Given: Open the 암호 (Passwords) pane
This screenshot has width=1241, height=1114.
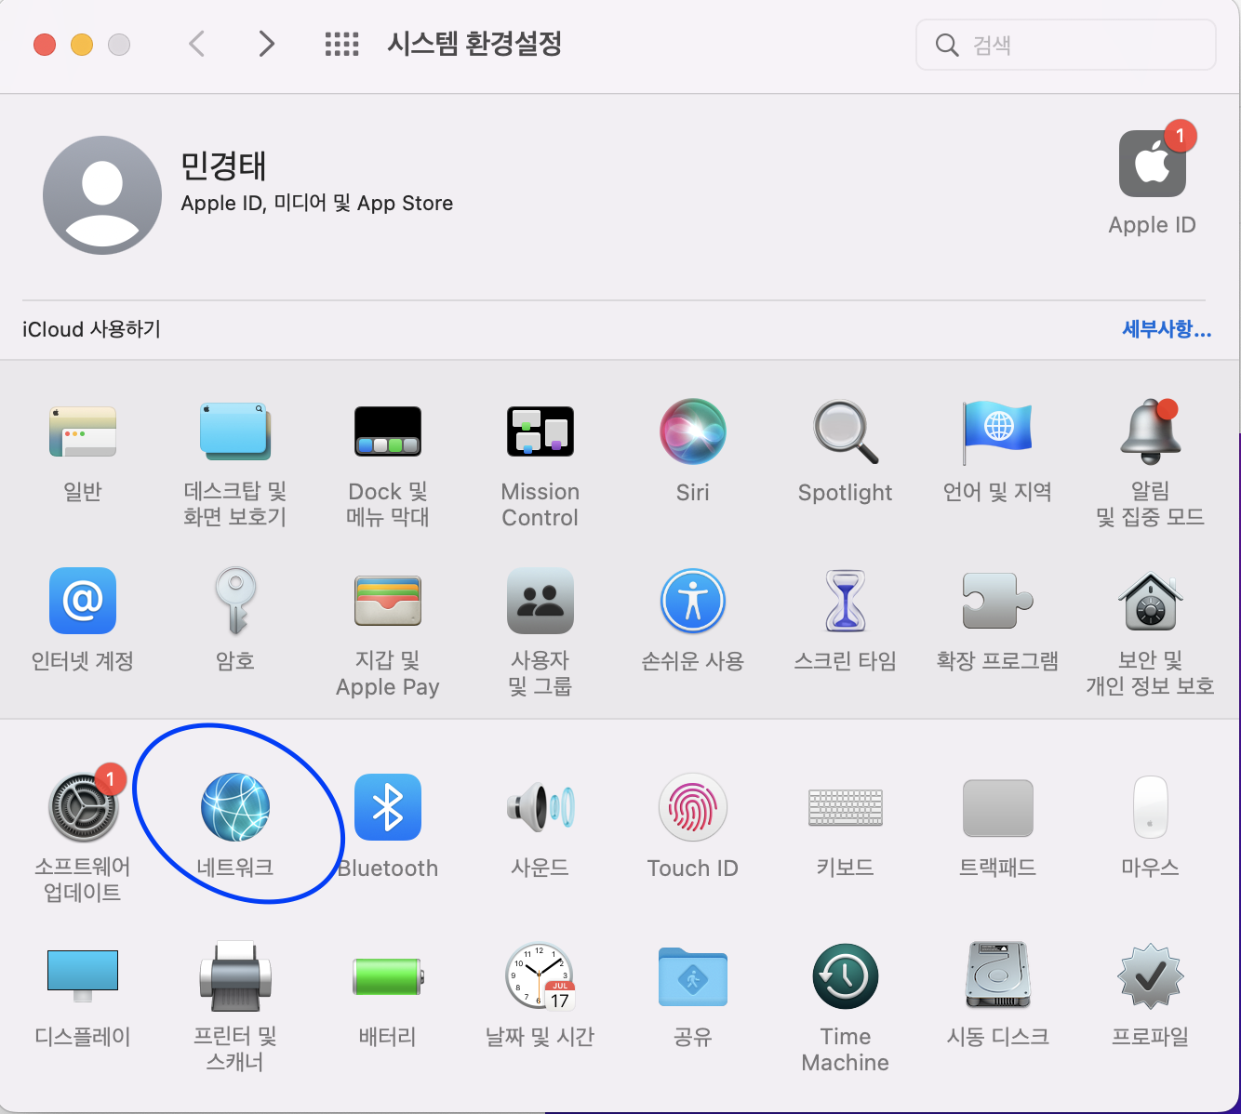Looking at the screenshot, I should (235, 601).
